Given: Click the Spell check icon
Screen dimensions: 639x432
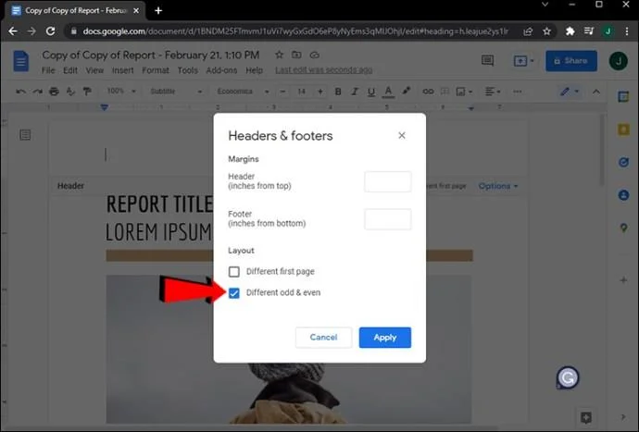Looking at the screenshot, I should pyautogui.click(x=70, y=92).
